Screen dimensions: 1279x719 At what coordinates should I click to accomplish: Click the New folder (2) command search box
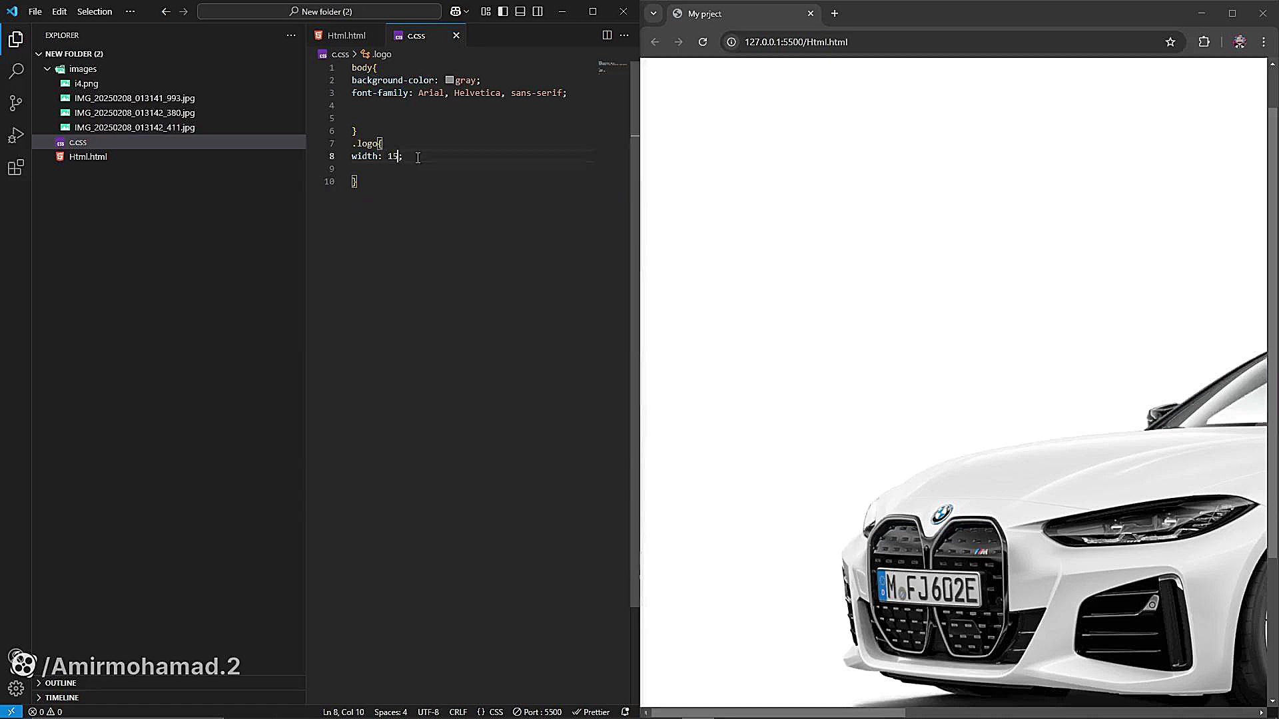319,11
